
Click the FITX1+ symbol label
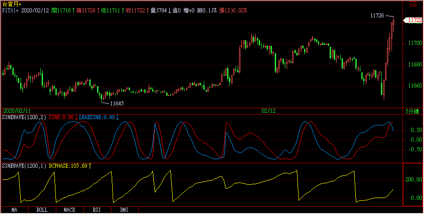(10, 11)
